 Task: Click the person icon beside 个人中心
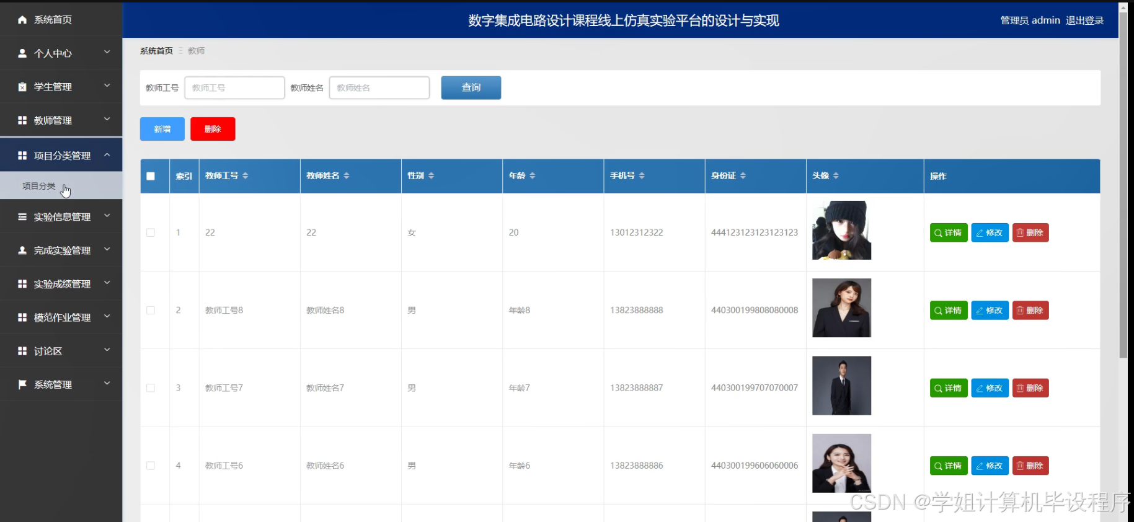click(x=22, y=53)
